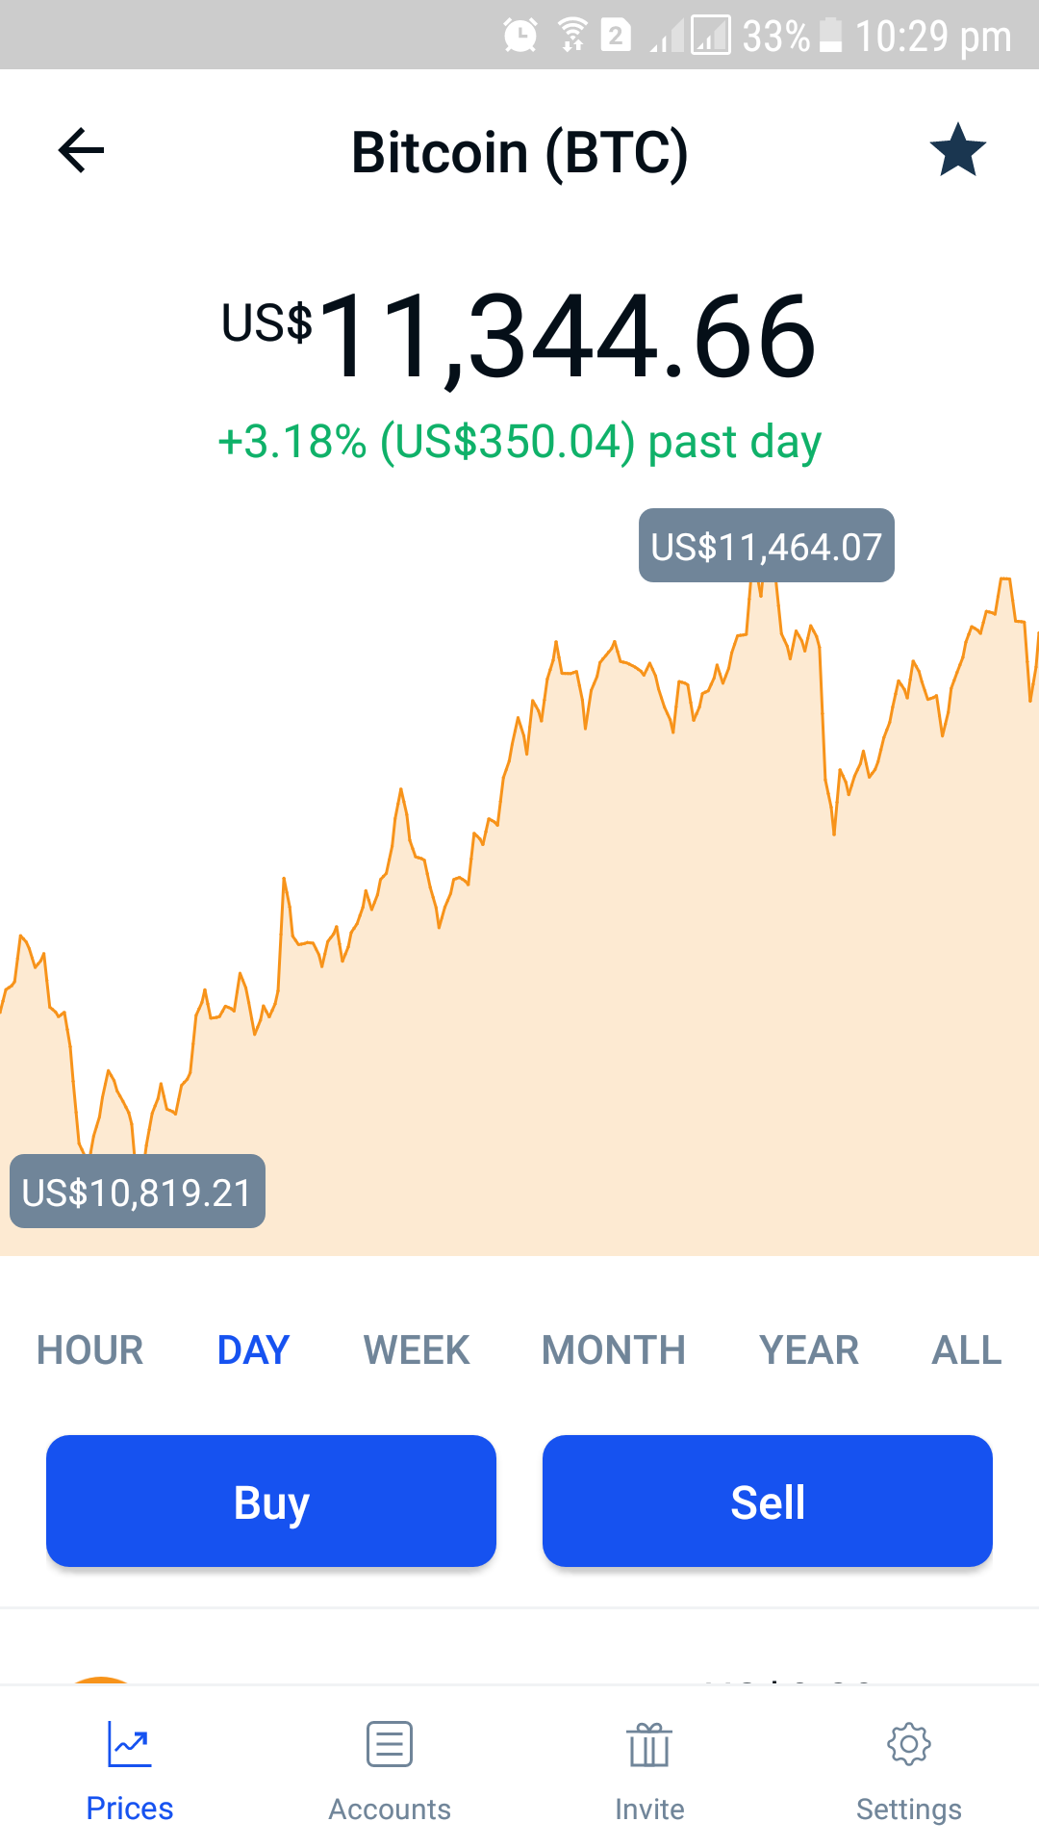Tap the Invite gift icon
The height and width of the screenshot is (1848, 1039).
point(649,1744)
